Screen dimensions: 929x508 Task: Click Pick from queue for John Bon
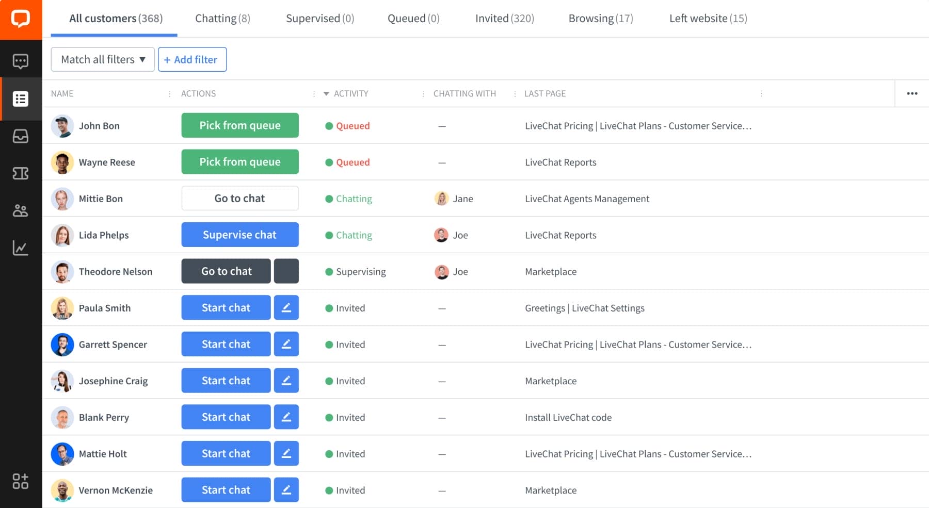pos(239,125)
